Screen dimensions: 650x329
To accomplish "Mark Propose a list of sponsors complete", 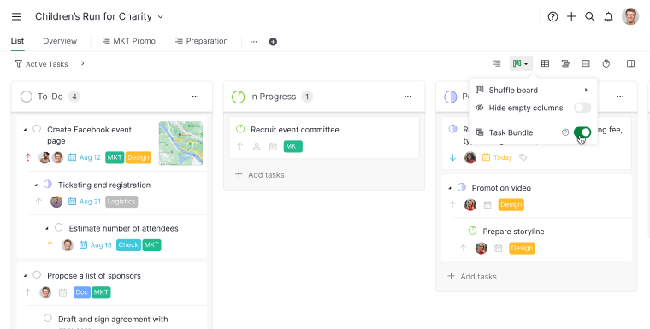I will pos(37,274).
